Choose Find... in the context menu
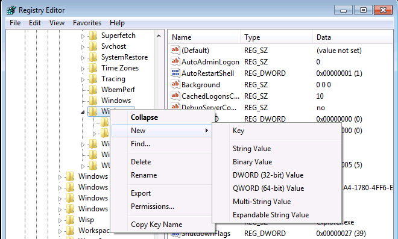The image size is (398, 239). point(162,144)
